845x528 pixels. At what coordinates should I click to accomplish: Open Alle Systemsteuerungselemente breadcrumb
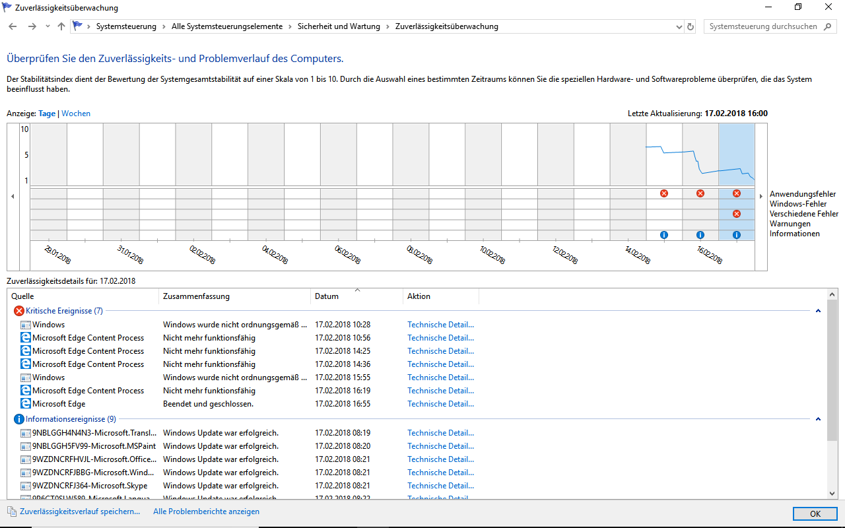tap(226, 26)
